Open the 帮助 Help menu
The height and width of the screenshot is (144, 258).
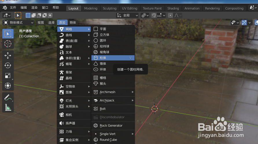[56, 8]
